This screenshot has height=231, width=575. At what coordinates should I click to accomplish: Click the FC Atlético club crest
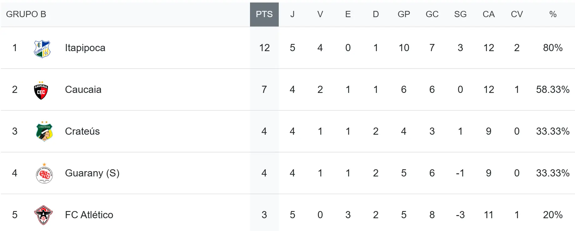coord(43,215)
